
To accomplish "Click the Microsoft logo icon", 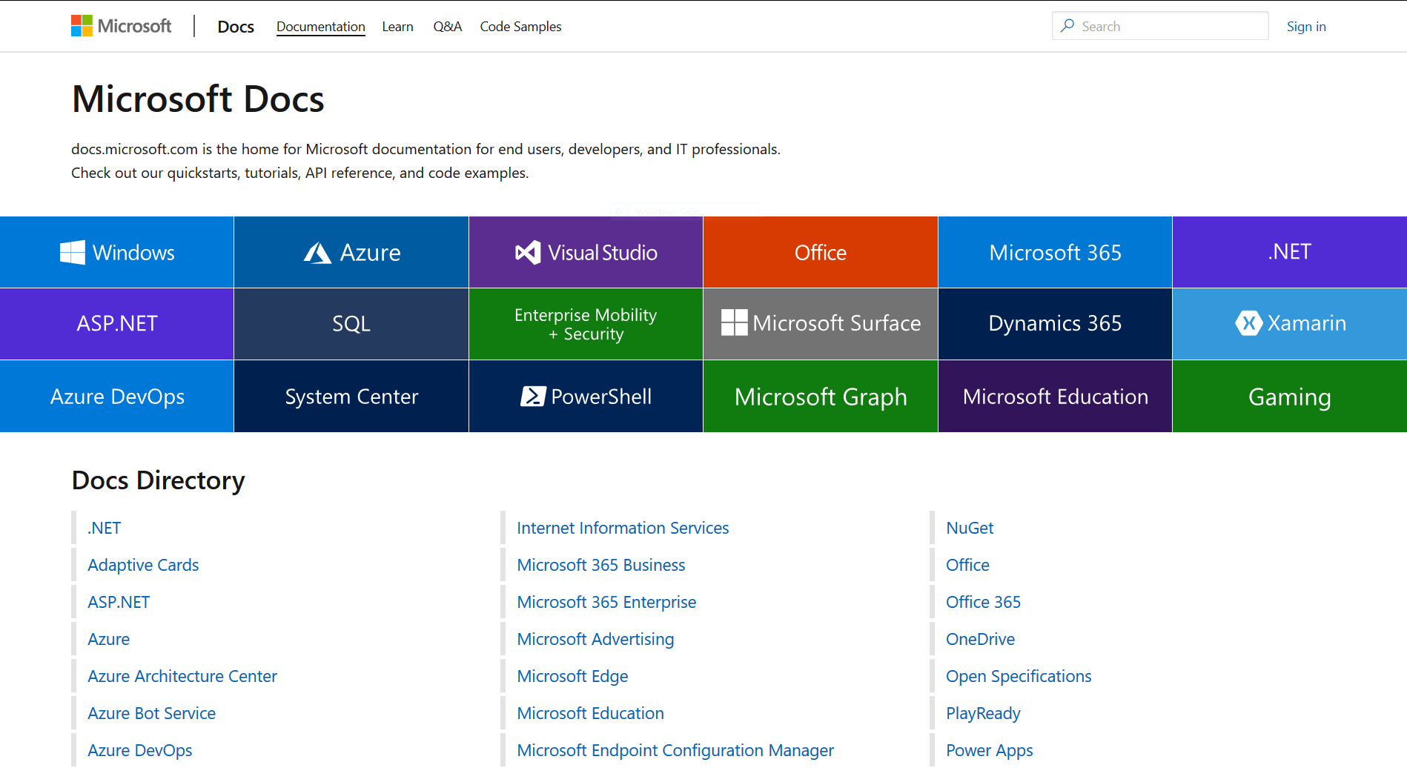I will click(x=82, y=26).
